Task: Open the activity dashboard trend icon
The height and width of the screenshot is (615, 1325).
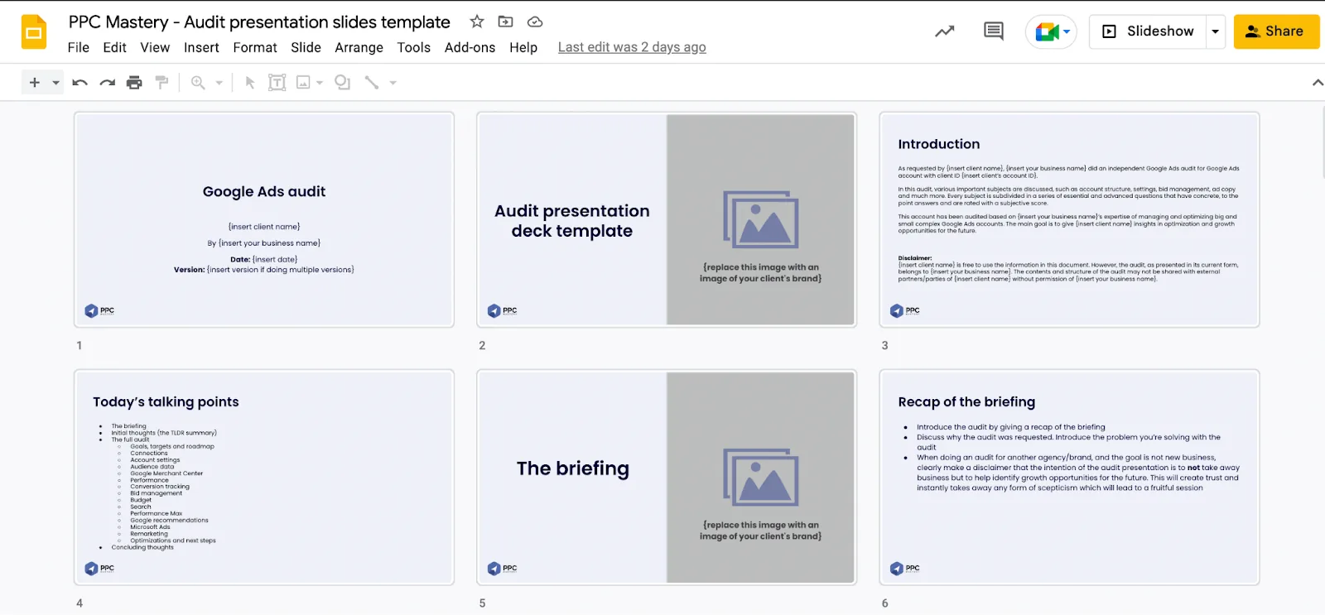Action: [945, 31]
